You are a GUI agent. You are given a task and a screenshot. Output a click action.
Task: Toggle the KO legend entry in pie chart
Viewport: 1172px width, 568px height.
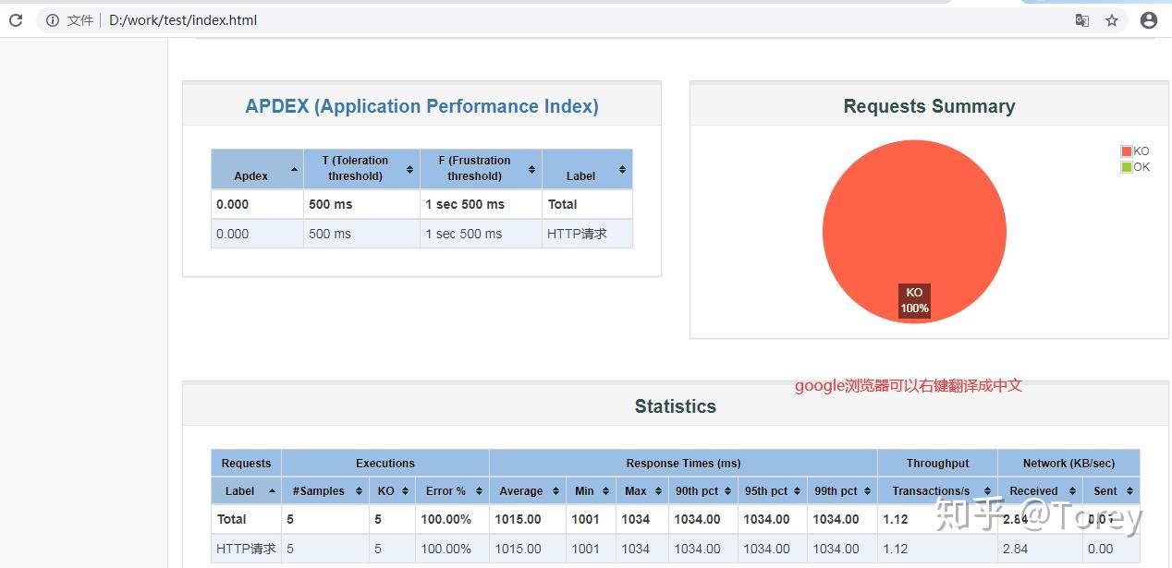point(1135,151)
